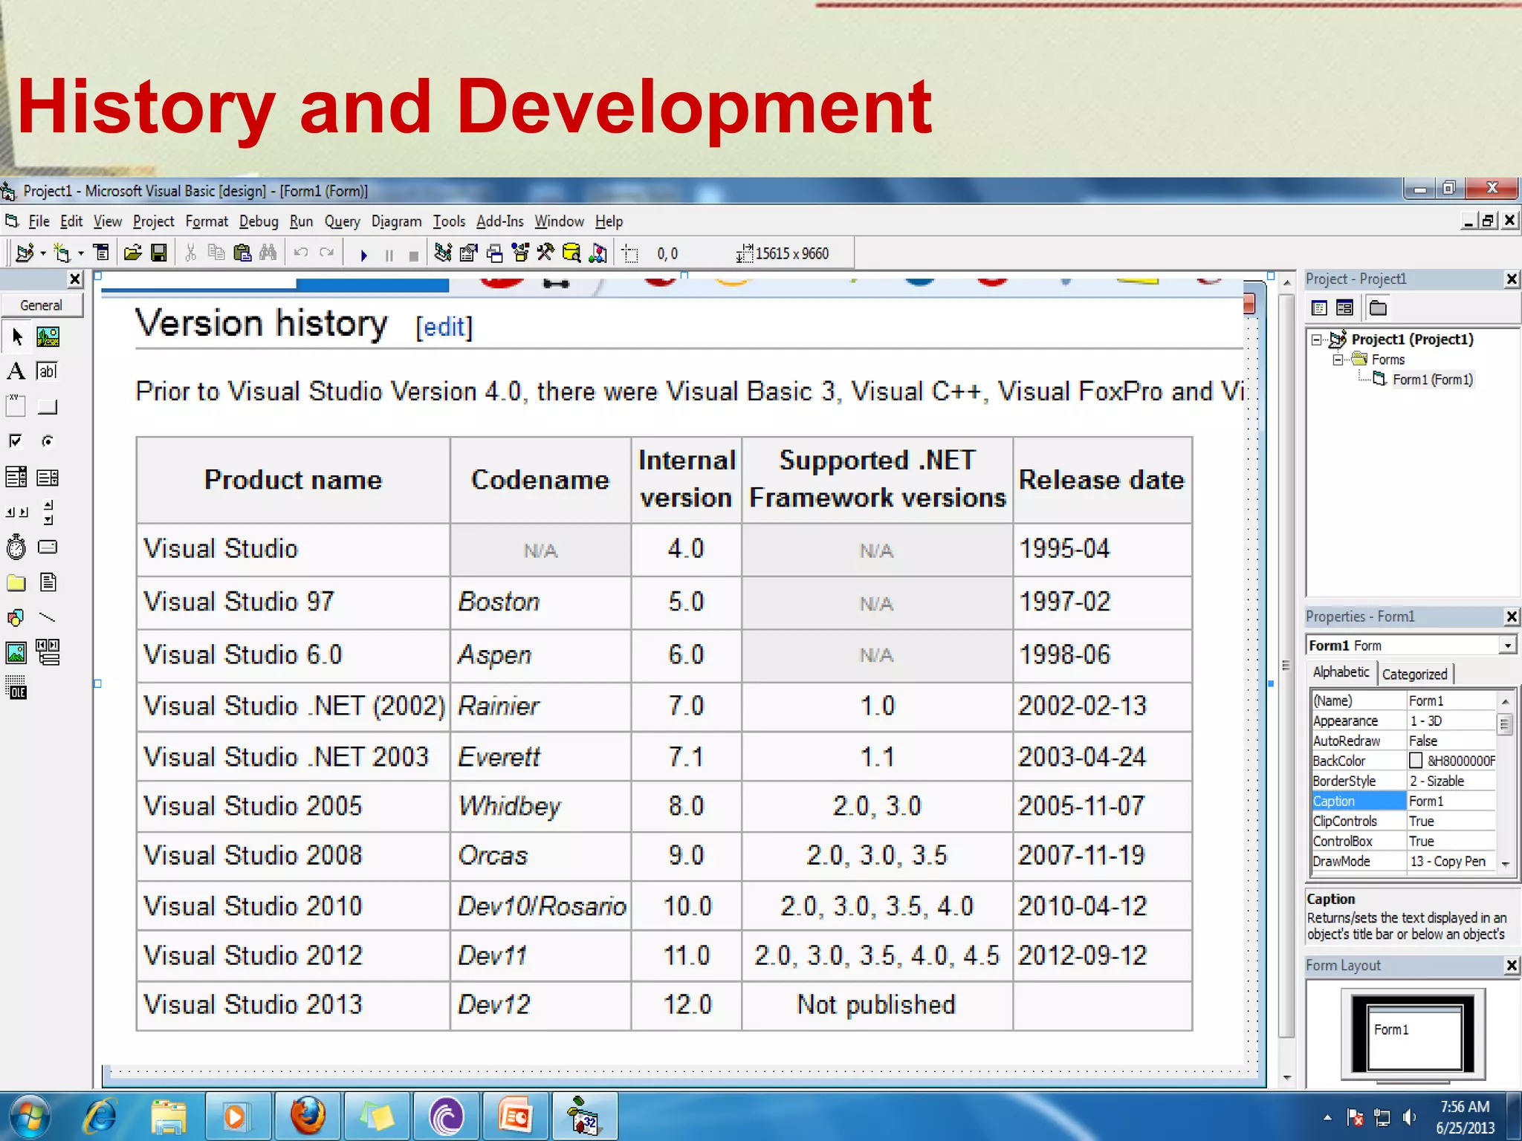
Task: Click the Toolbox hammer and wrench icon
Action: pos(545,253)
